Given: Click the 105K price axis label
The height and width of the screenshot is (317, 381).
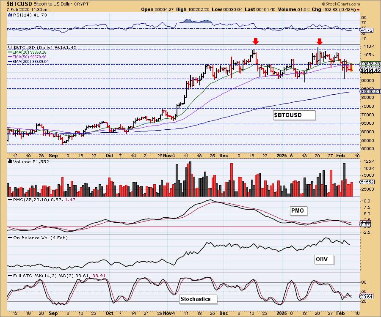Looking at the screenshot, I should (x=369, y=55).
